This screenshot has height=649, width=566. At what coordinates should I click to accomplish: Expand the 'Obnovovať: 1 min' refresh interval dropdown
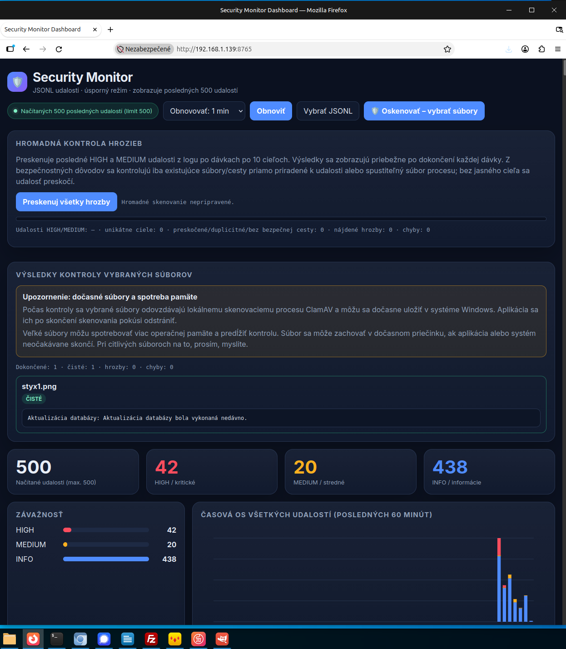pyautogui.click(x=204, y=111)
